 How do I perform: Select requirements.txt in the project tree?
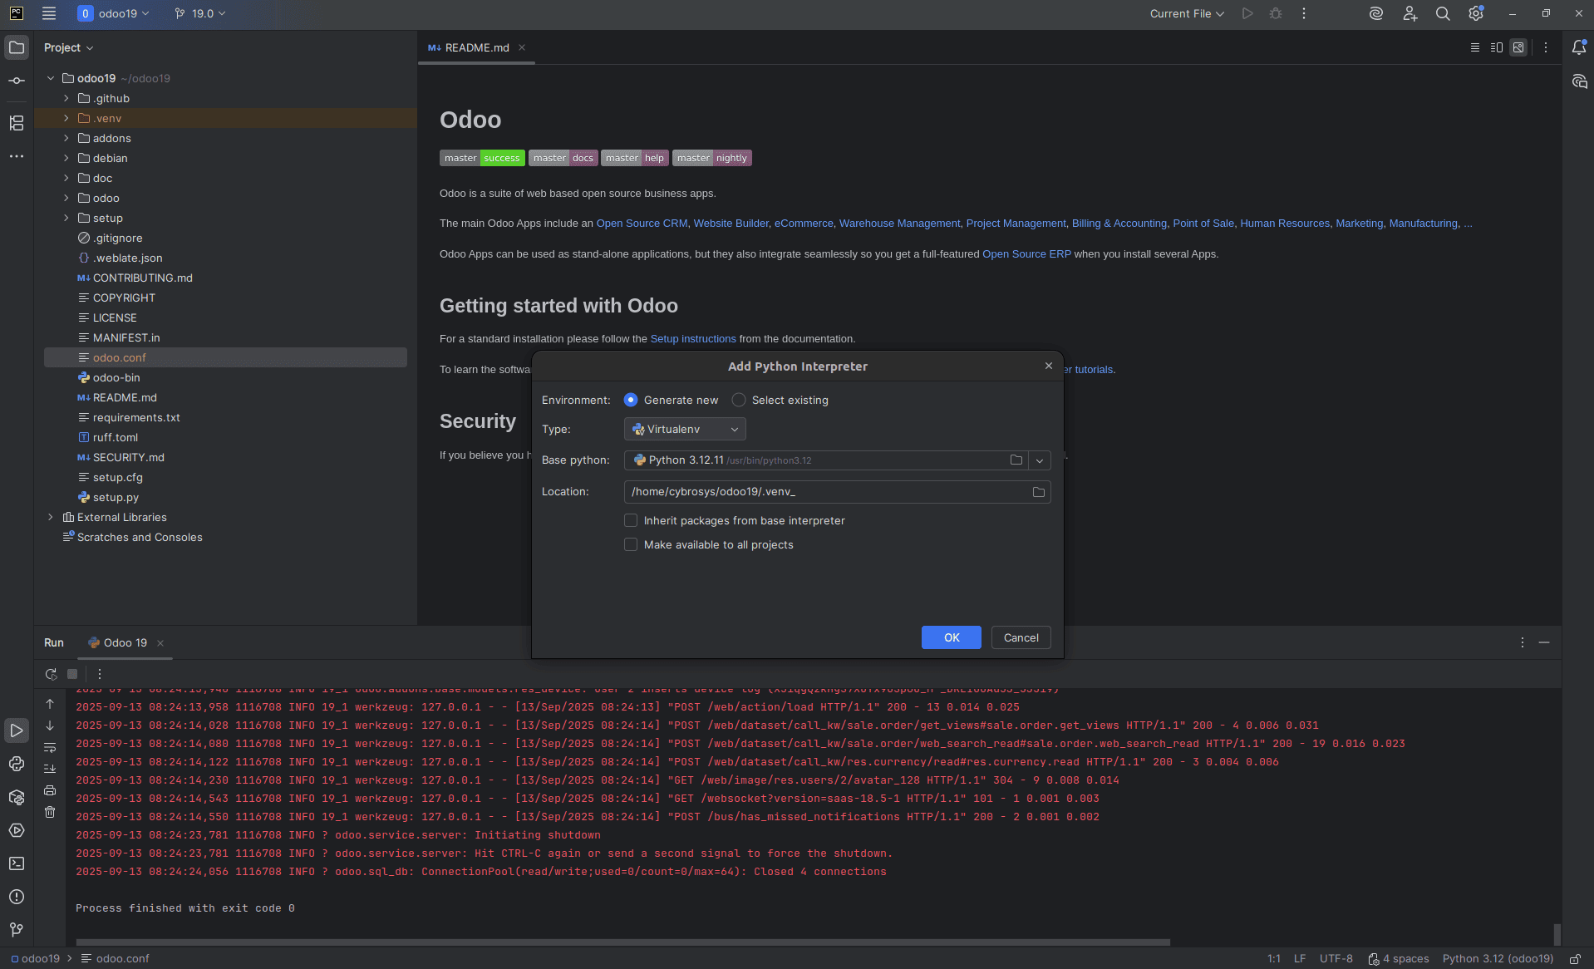click(136, 417)
